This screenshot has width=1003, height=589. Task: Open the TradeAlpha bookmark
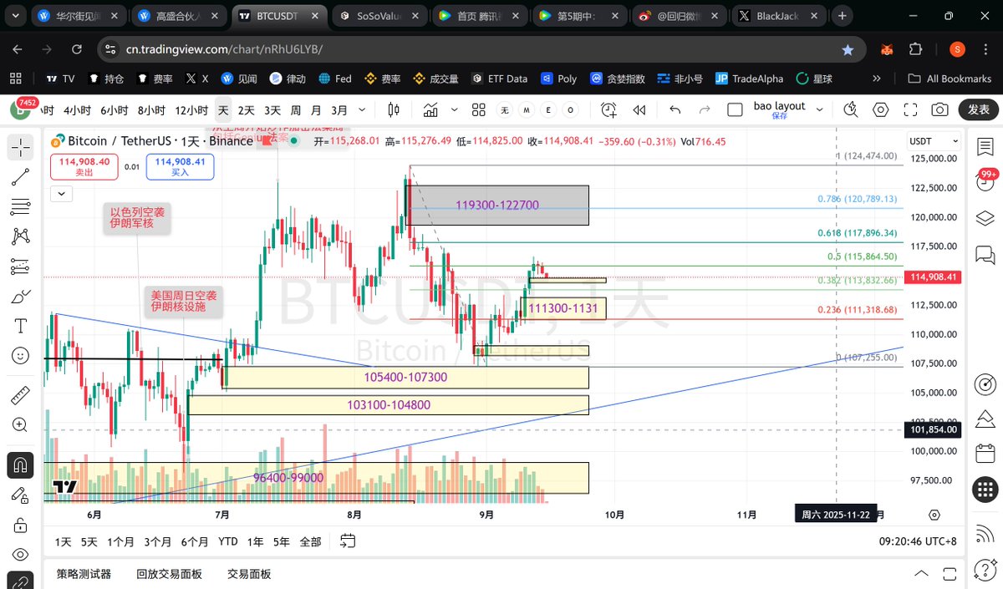[749, 79]
